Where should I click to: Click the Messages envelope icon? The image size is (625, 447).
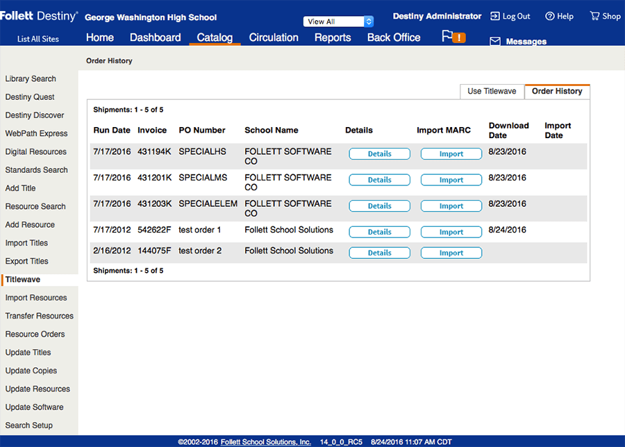click(x=495, y=42)
